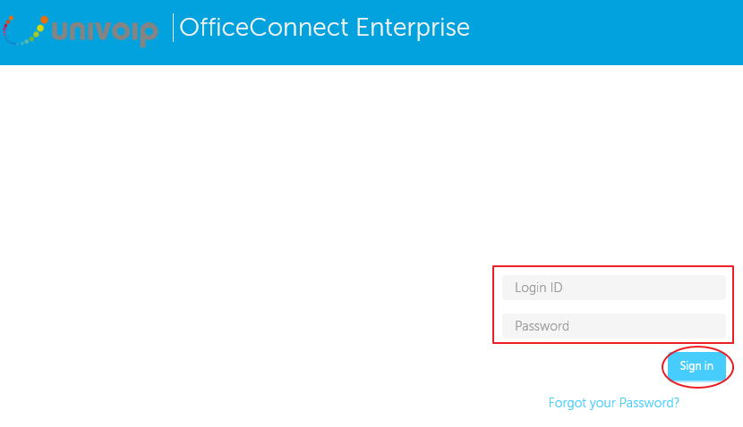Select the OfficeConnect Enterprise title text

click(x=325, y=28)
